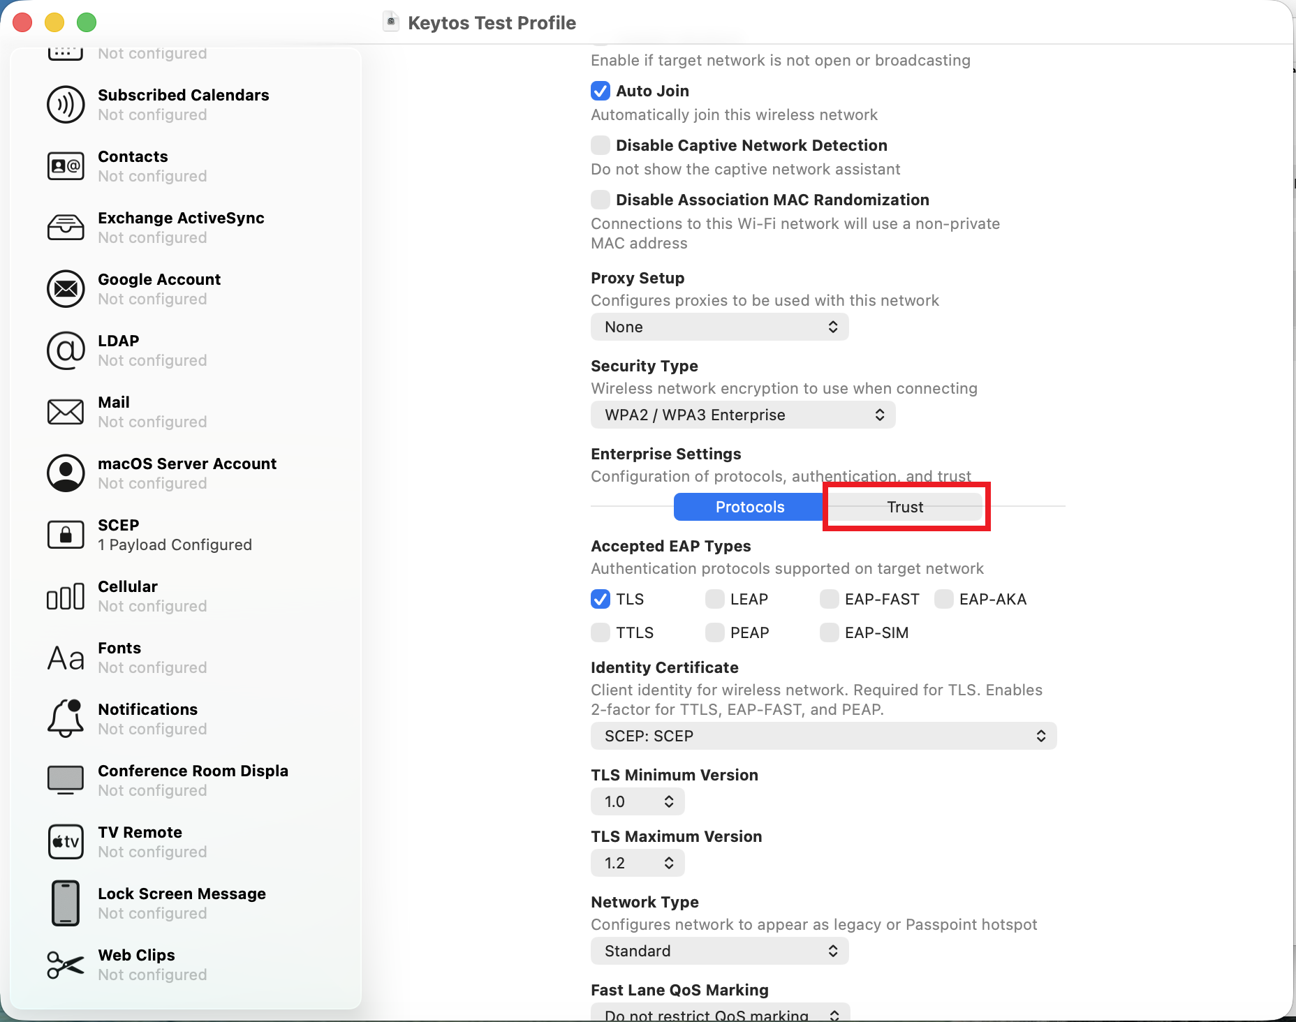Switch to the Trust tab

tap(905, 507)
